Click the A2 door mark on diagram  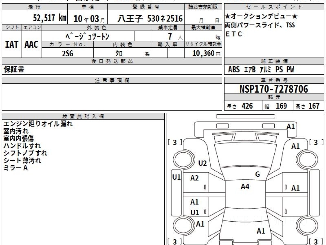pyautogui.click(x=195, y=178)
